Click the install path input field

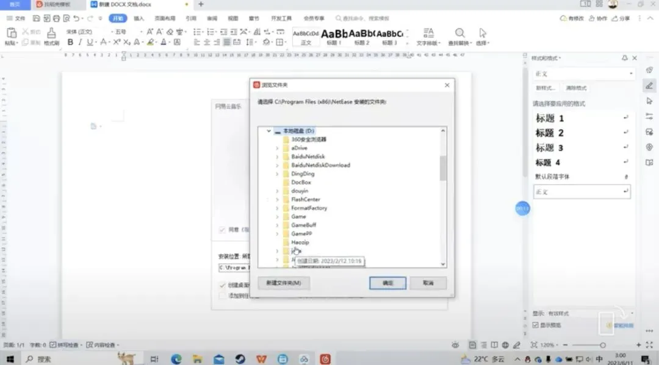234,268
